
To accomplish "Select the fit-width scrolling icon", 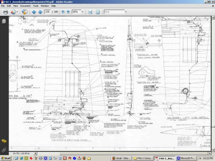I will pos(90,12).
